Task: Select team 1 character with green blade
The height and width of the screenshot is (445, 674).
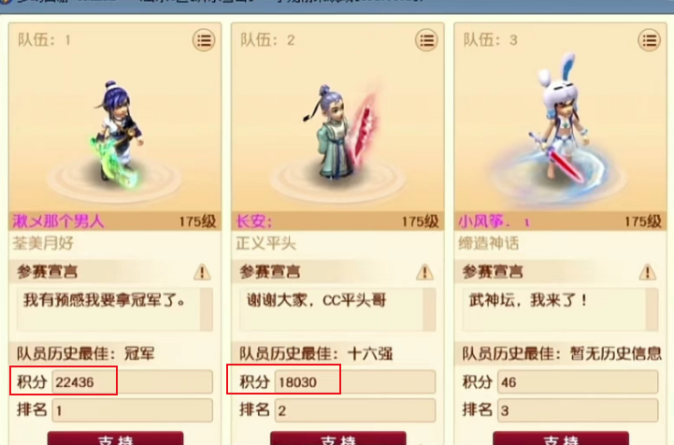Action: click(117, 134)
